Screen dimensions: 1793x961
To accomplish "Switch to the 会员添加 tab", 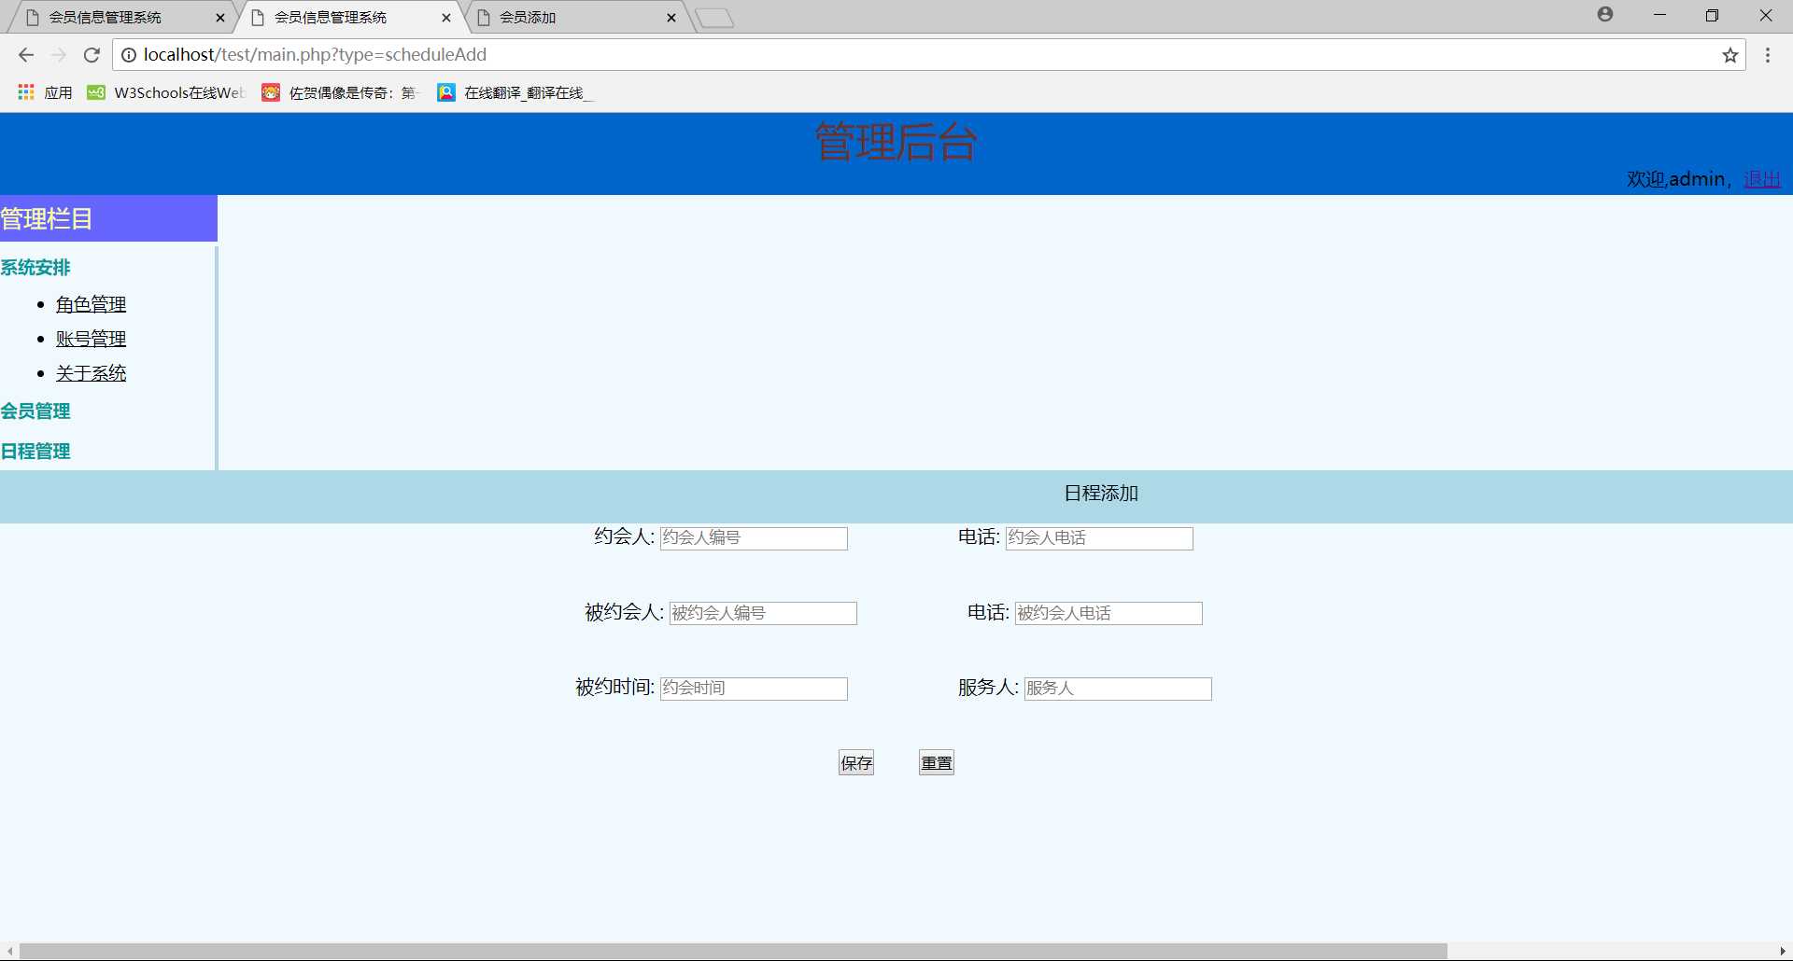I will [574, 18].
